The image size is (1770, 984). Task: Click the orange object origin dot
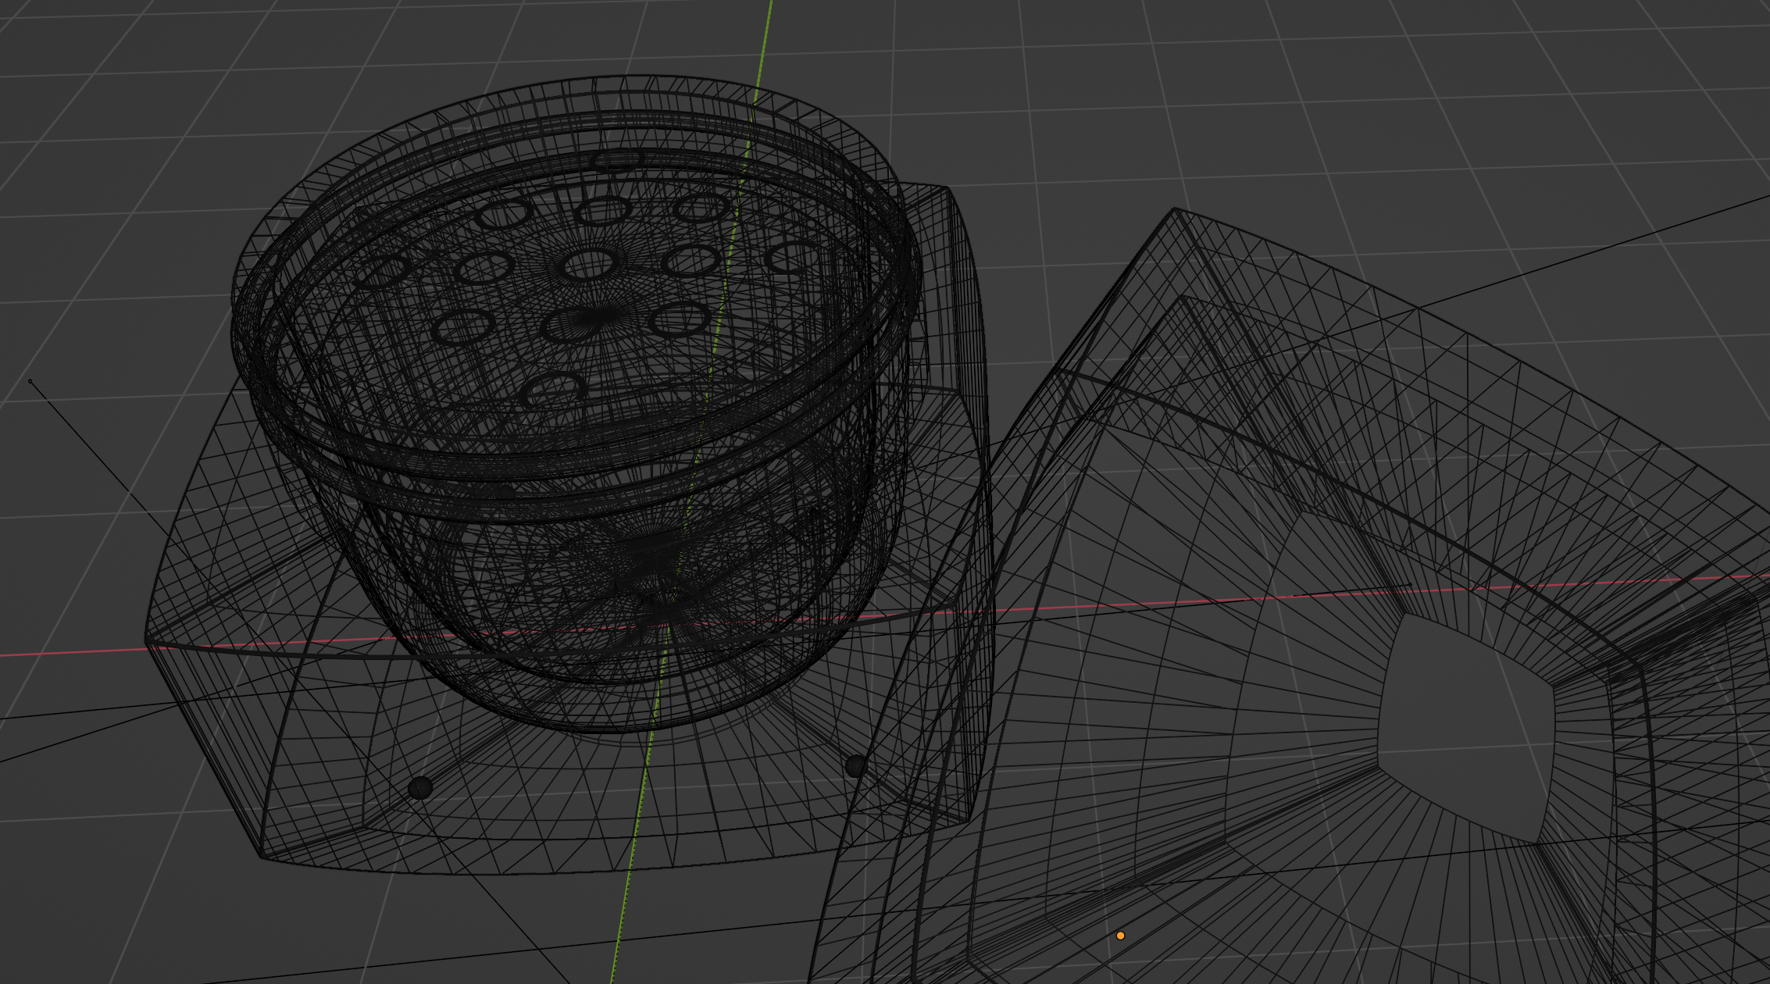(x=1120, y=935)
